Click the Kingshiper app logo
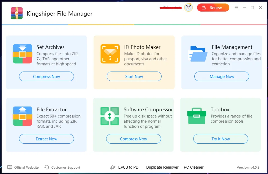This screenshot has width=268, height=174. point(17,13)
